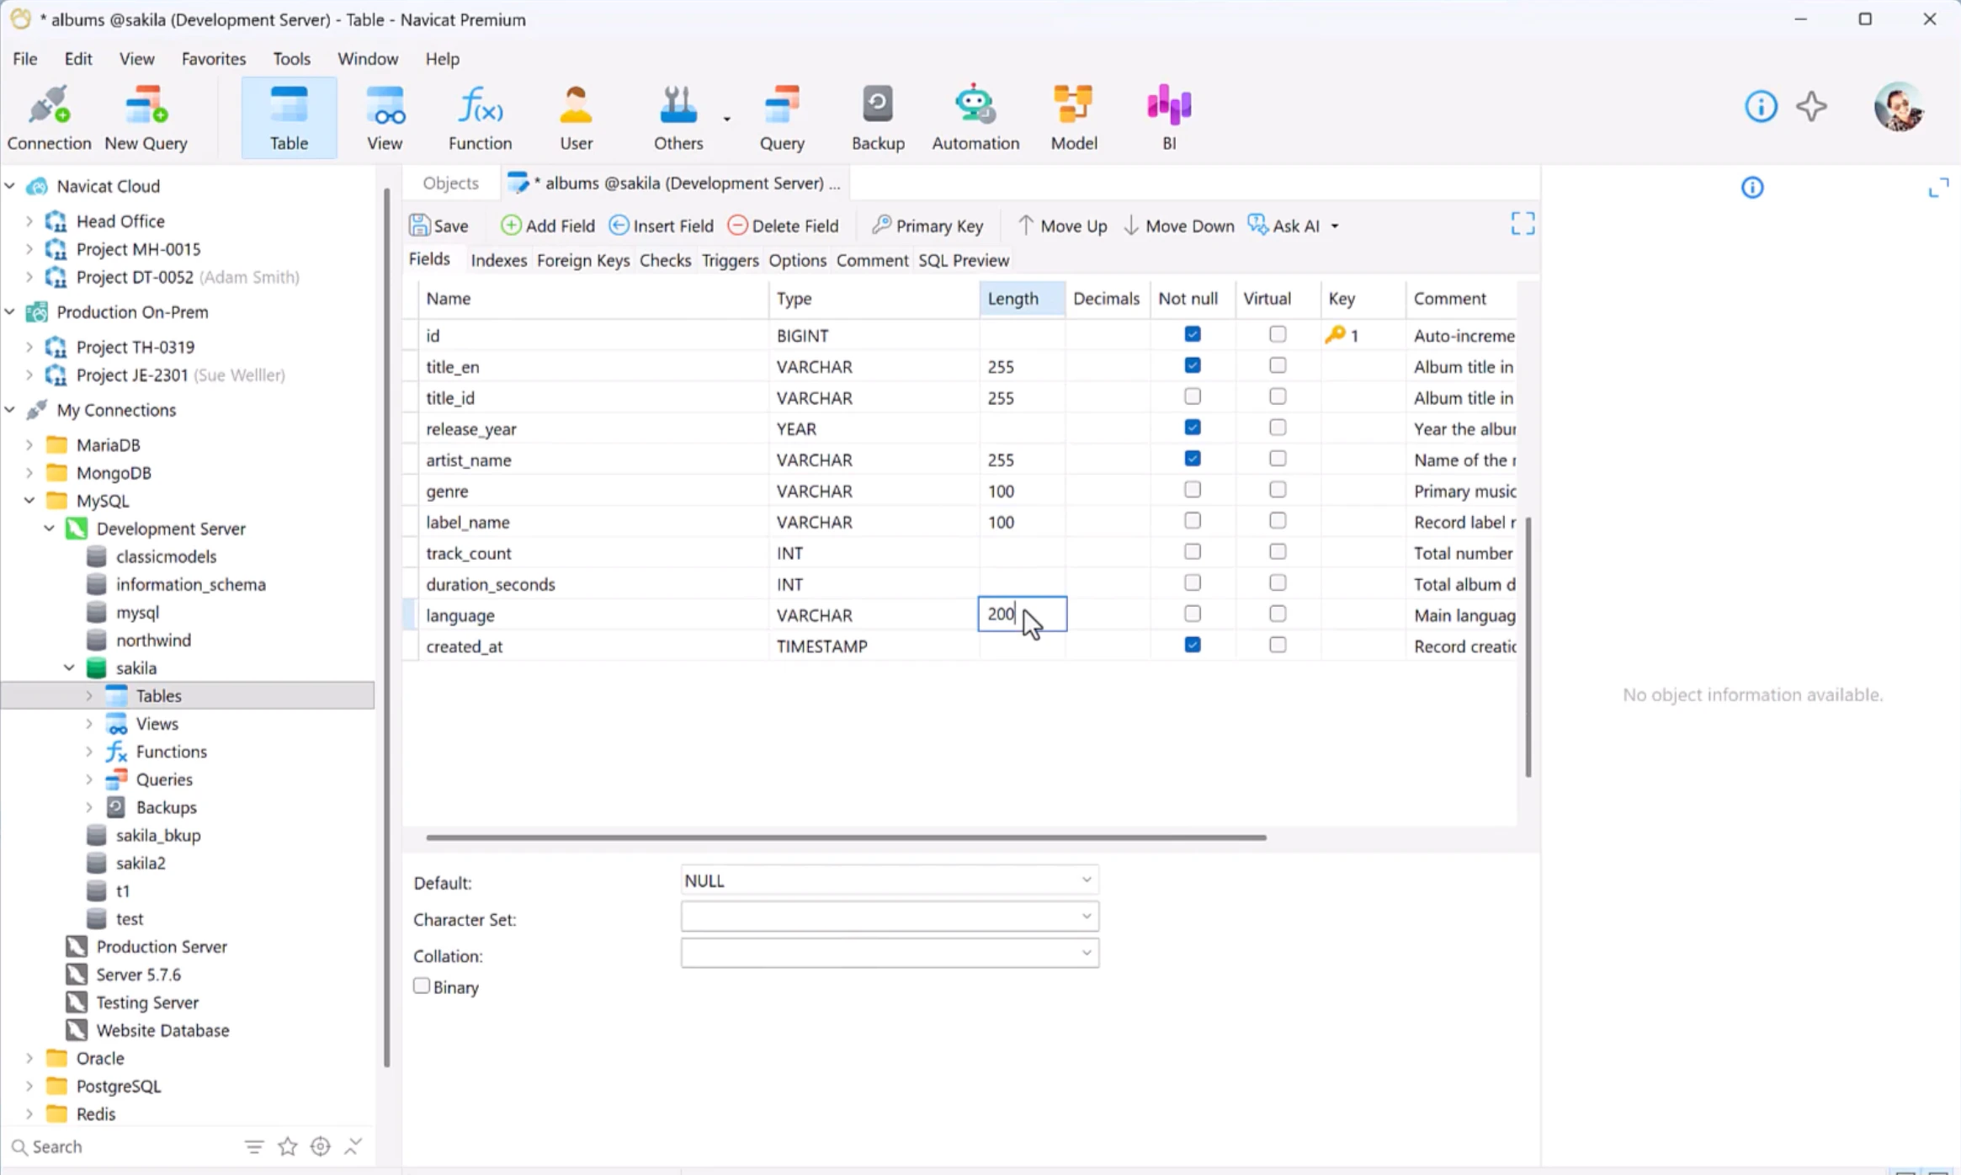
Task: Open the Model toolbar icon
Action: coord(1074,118)
